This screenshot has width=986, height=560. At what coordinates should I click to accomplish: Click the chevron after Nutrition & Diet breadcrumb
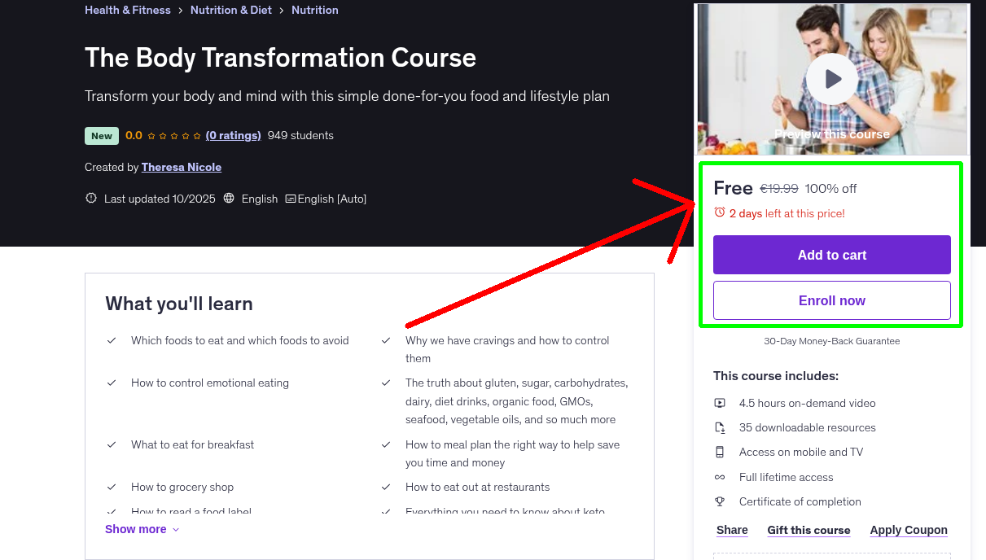282,10
